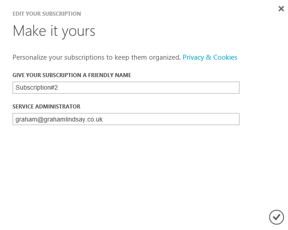Close the Edit Your Subscription dialog

[281, 9]
